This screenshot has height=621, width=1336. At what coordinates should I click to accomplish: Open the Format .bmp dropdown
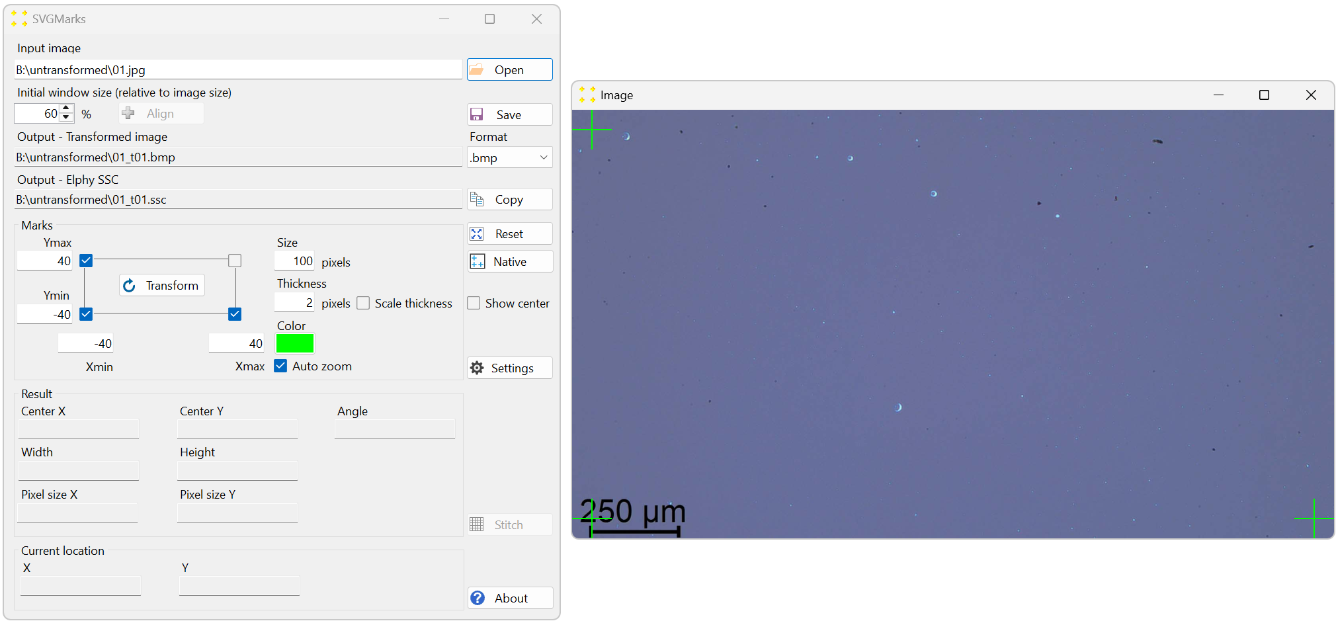click(x=510, y=157)
